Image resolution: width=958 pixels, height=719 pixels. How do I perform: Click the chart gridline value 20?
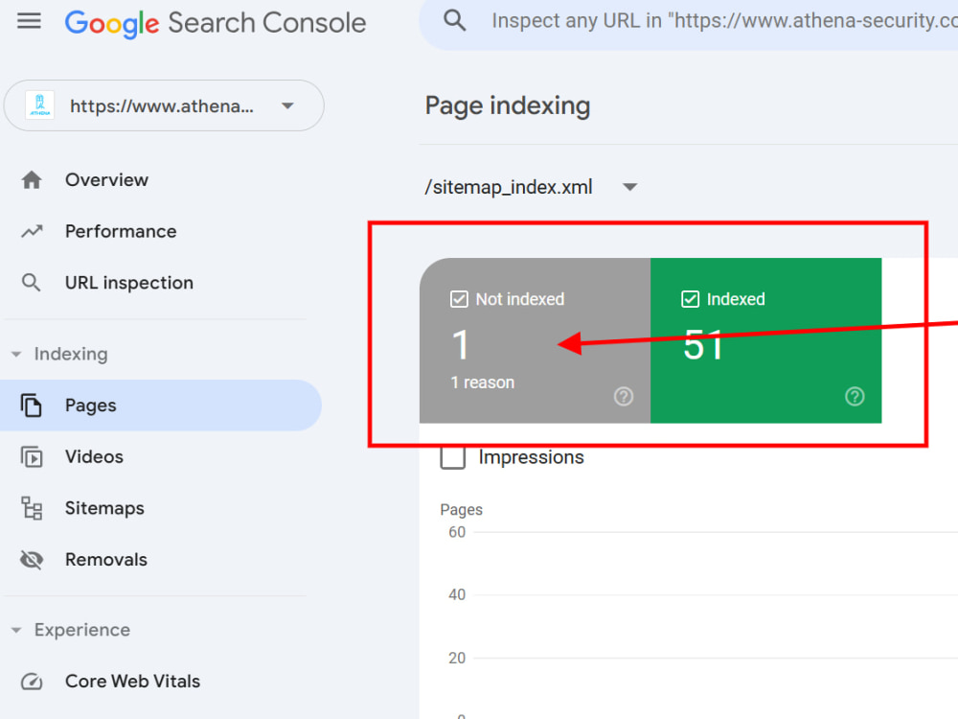(x=456, y=658)
